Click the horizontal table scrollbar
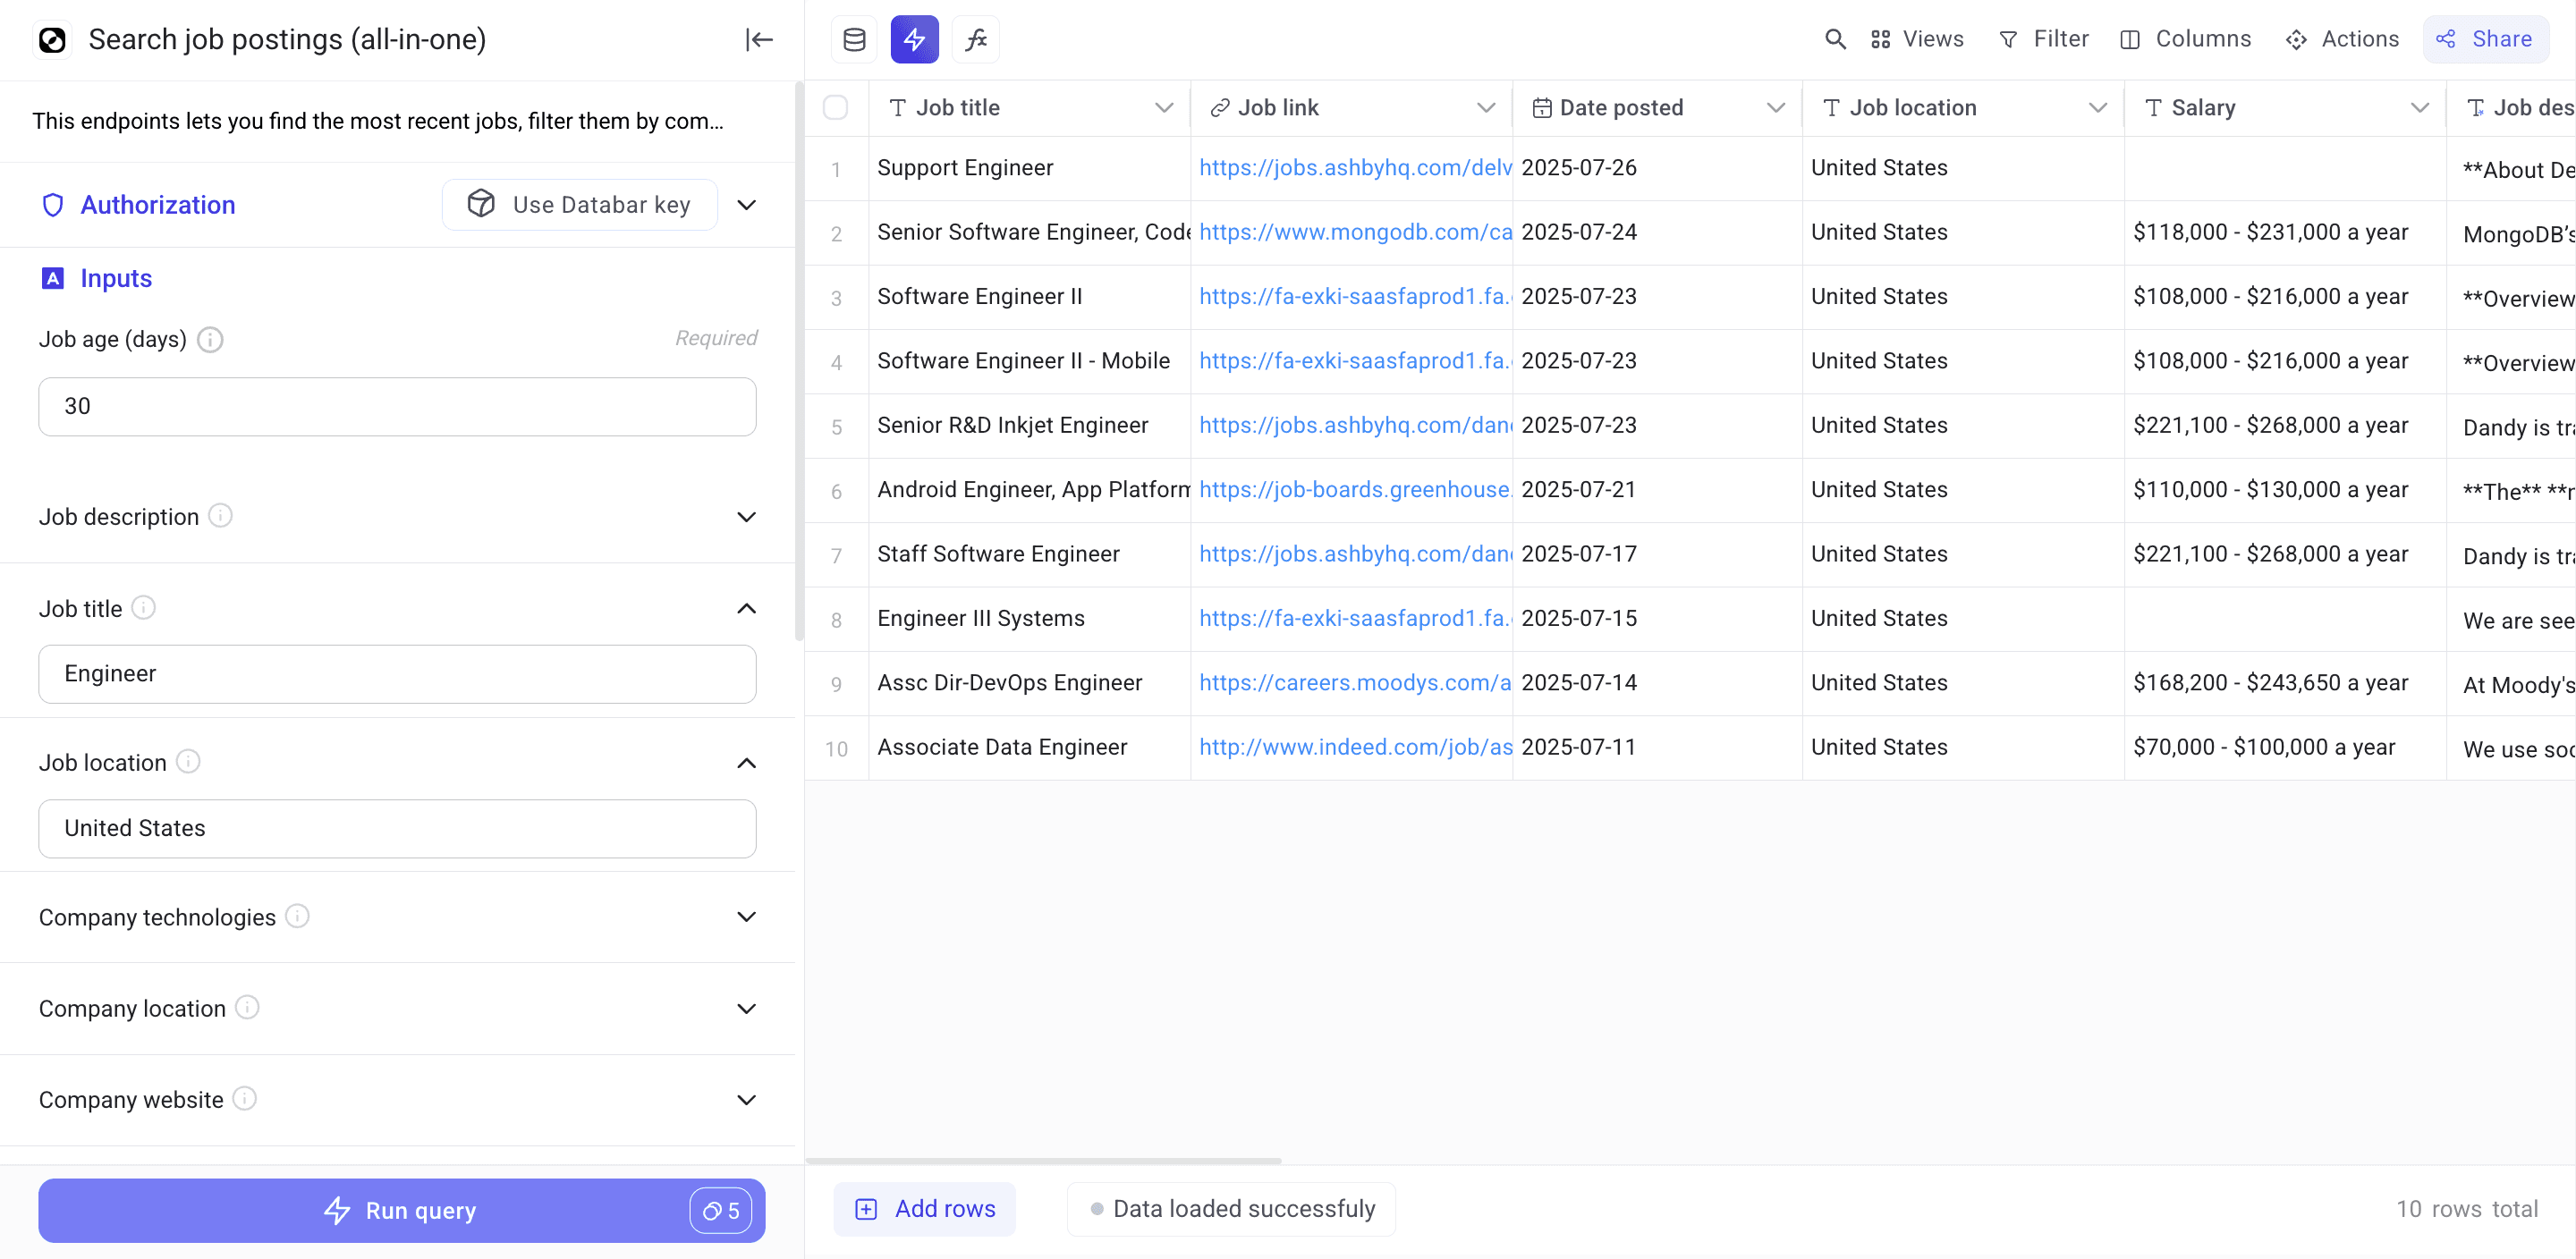 pyautogui.click(x=1043, y=1160)
